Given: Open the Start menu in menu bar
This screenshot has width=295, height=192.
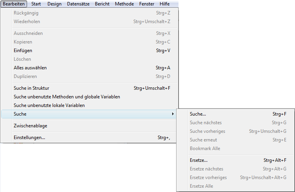Looking at the screenshot, I should click(x=36, y=4).
